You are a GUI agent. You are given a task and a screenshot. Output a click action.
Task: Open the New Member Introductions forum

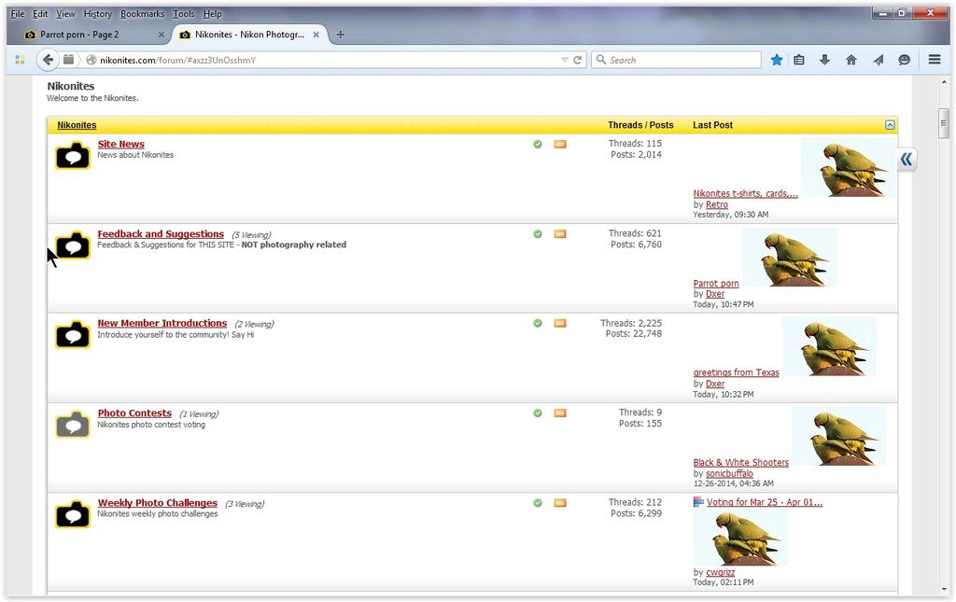tap(162, 323)
